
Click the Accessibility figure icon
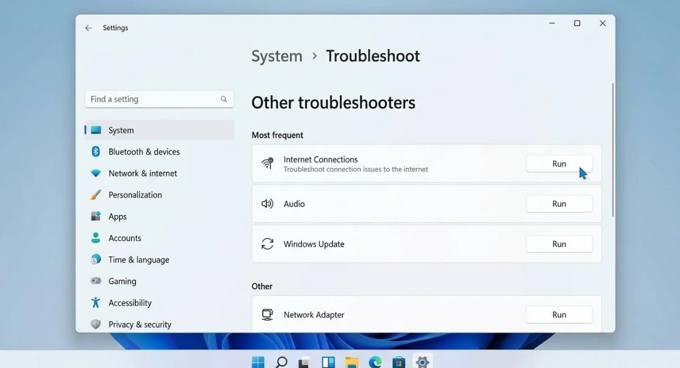(96, 302)
